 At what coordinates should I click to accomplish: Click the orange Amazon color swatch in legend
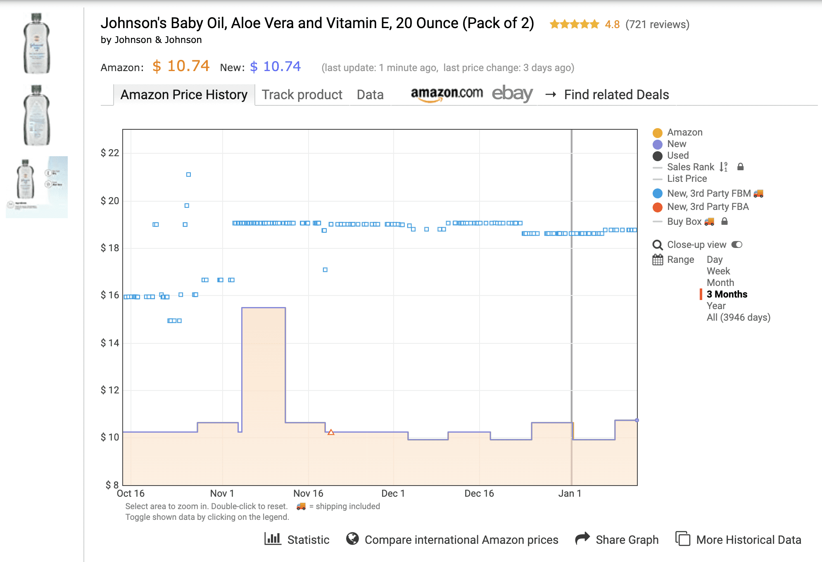(657, 132)
